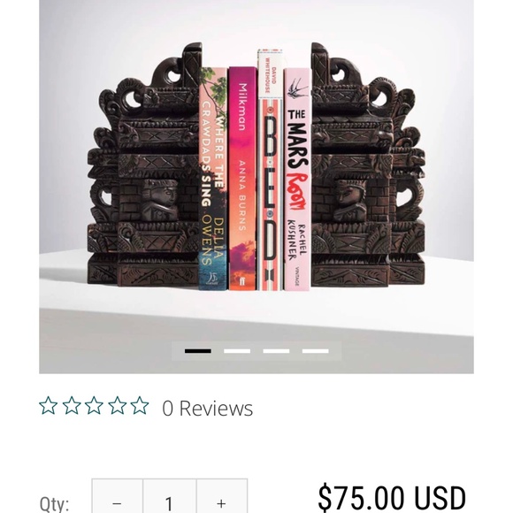
Task: Click Where the Crawdads Sing book spine
Action: click(213, 179)
